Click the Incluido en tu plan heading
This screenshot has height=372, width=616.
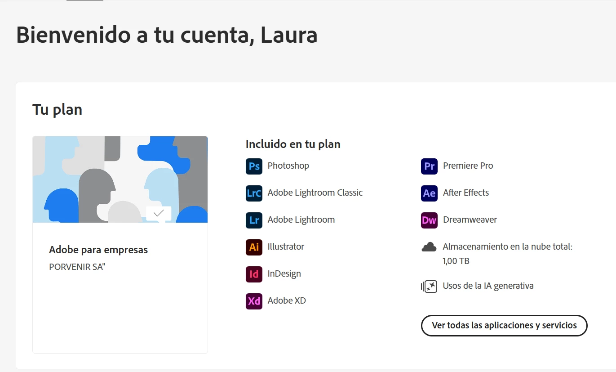293,144
